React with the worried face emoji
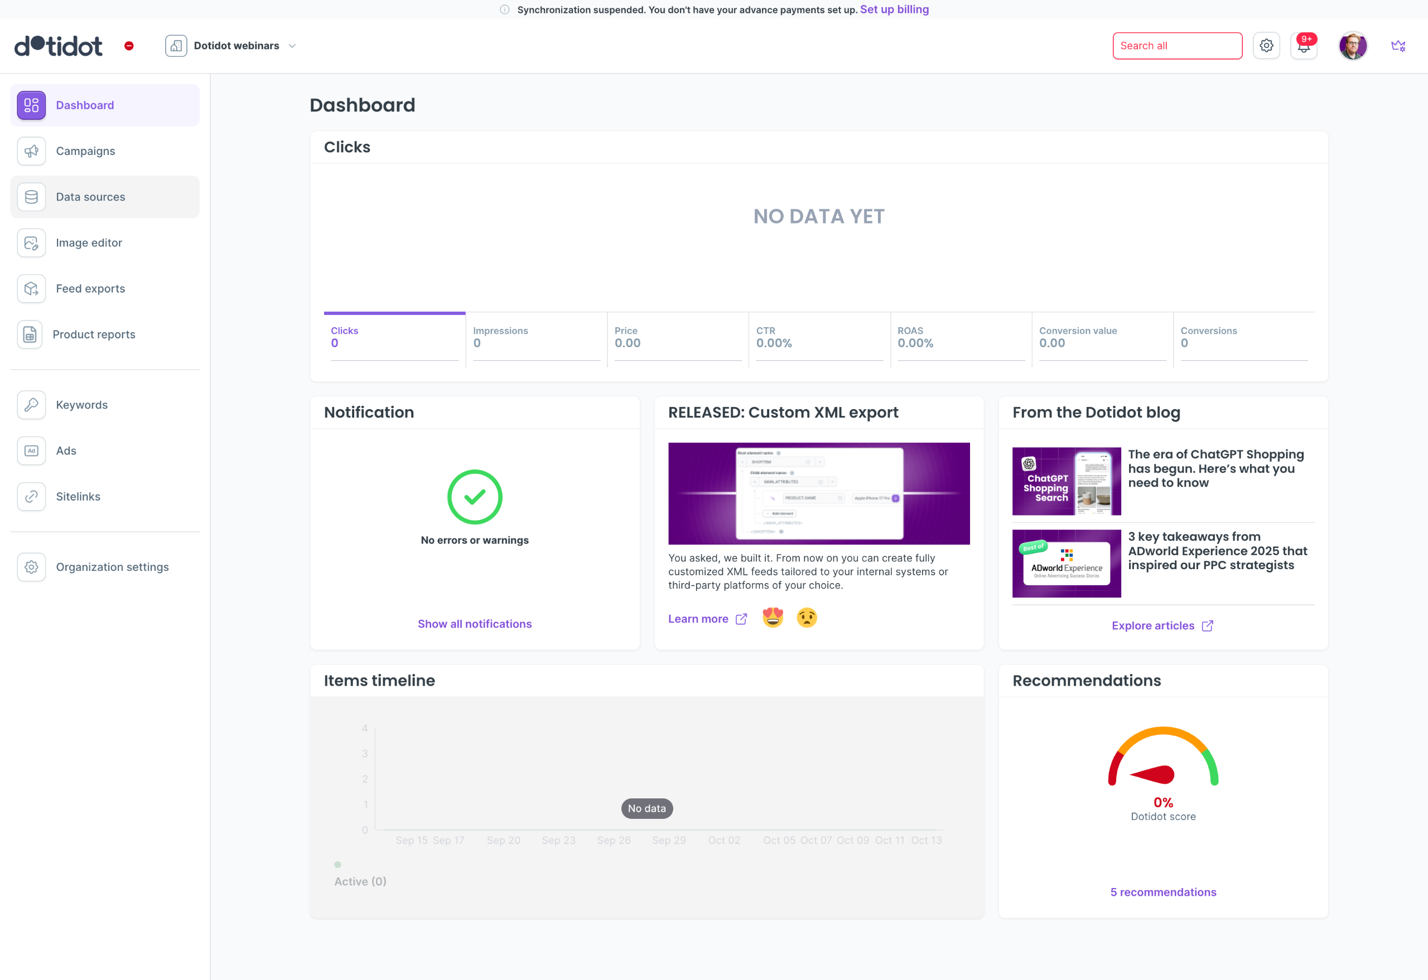This screenshot has width=1428, height=980. (806, 617)
